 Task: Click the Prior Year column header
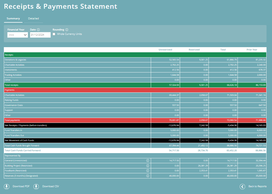tap(251, 49)
